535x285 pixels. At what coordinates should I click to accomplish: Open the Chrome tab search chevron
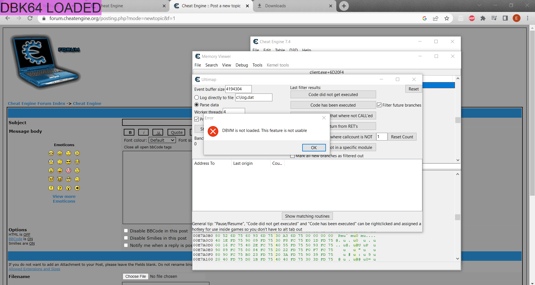pos(479,5)
